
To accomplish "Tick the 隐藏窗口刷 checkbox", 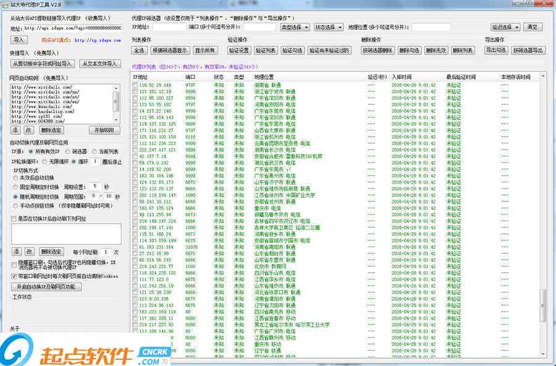I will (14, 265).
